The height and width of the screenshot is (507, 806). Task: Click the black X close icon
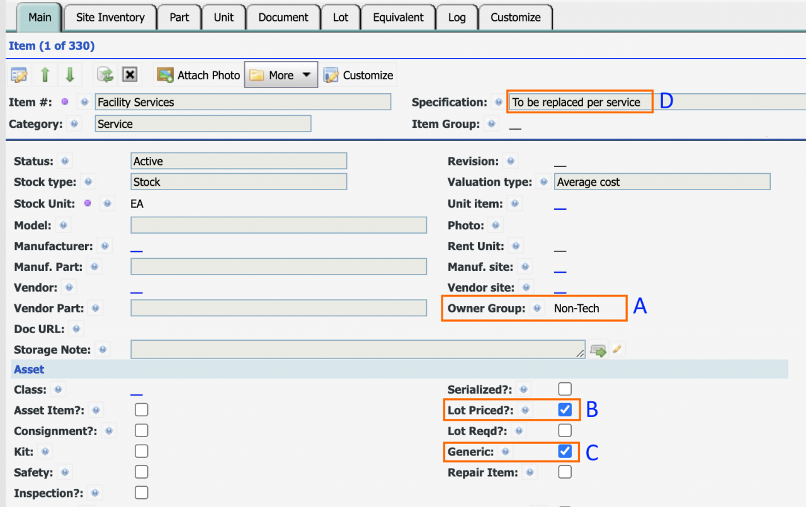pyautogui.click(x=130, y=75)
